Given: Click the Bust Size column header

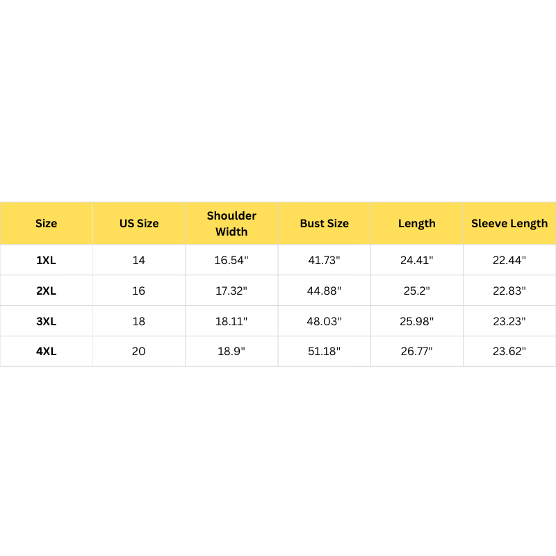Looking at the screenshot, I should tap(325, 223).
